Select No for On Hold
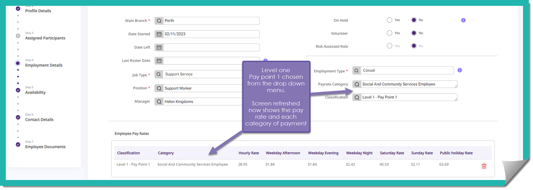 click(x=414, y=20)
